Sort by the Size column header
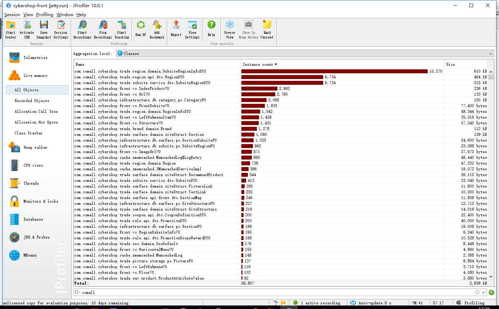This screenshot has width=499, height=309. coord(466,64)
